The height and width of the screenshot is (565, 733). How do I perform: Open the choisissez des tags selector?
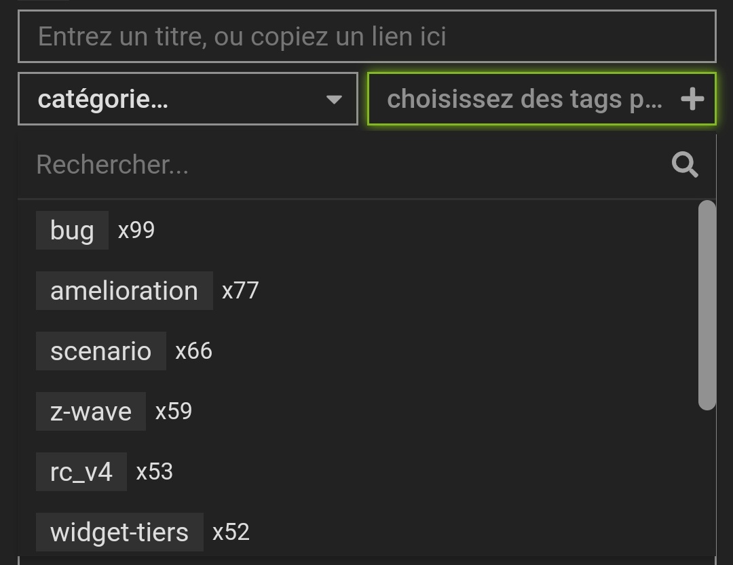(x=542, y=98)
